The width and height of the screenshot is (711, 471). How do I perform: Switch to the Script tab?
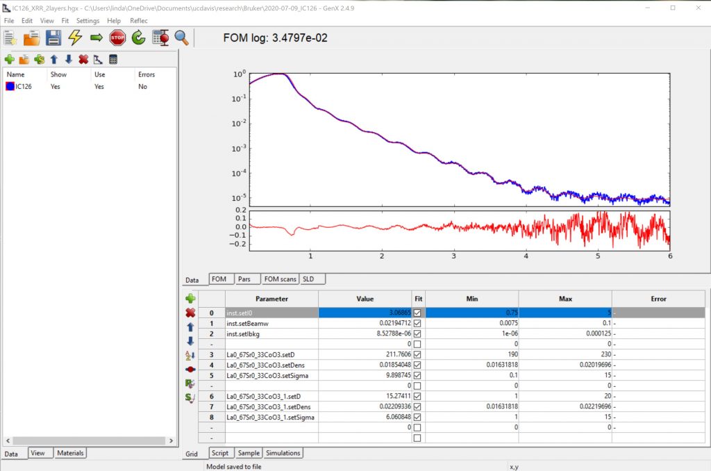(x=219, y=453)
